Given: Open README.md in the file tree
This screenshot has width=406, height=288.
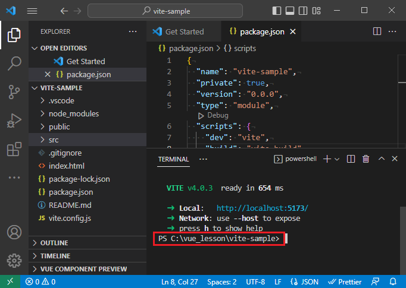Looking at the screenshot, I should (x=88, y=205).
